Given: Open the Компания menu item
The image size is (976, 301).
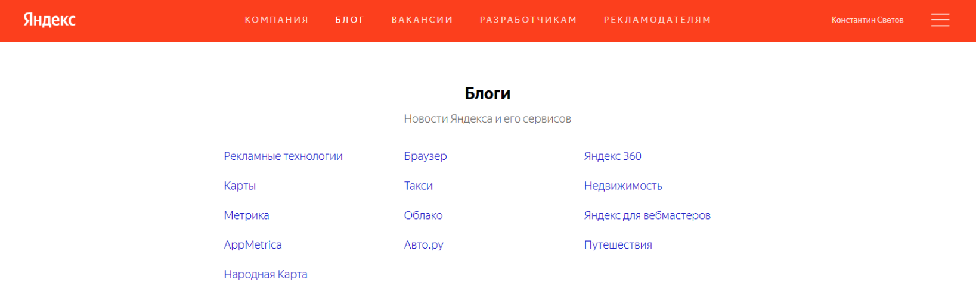Looking at the screenshot, I should click(277, 20).
